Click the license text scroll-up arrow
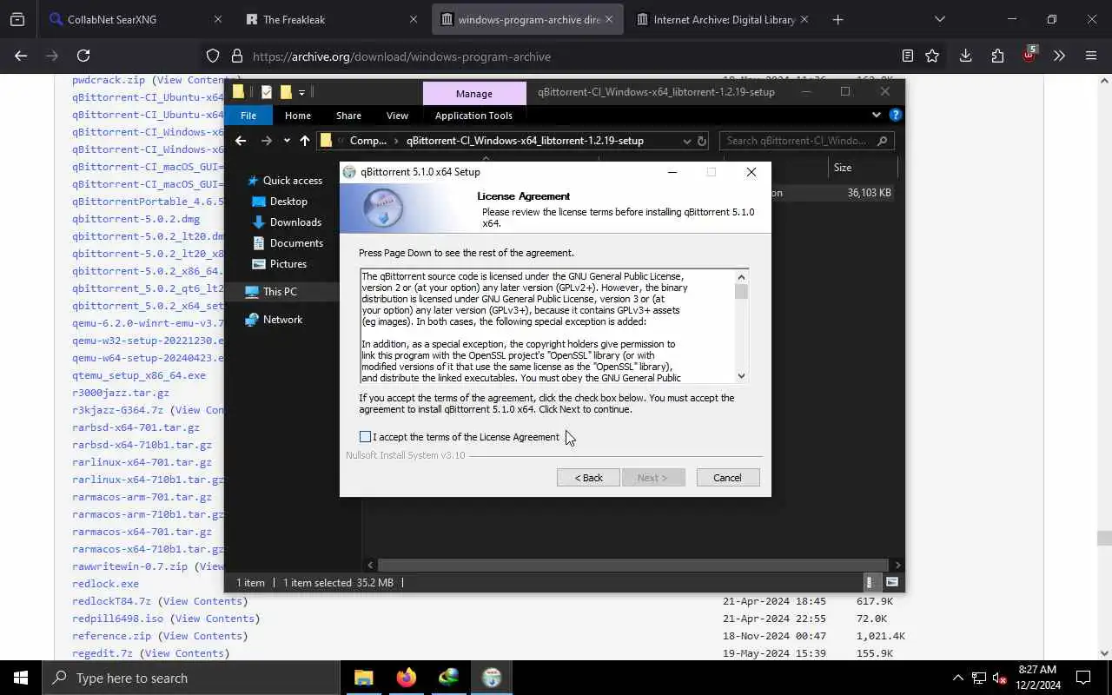 click(x=741, y=276)
